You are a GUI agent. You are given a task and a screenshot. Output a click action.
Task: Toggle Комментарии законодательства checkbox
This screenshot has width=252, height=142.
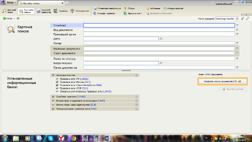pos(53,105)
